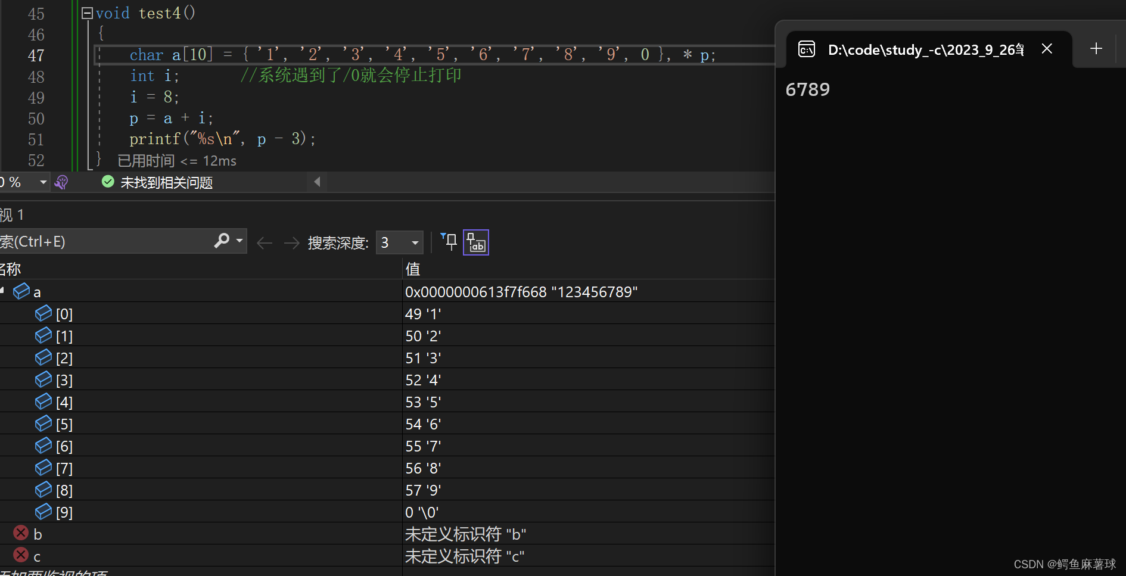Click the value 57 '9'
1126x576 pixels.
(x=423, y=490)
